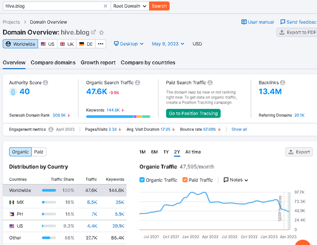The image size is (317, 245).
Task: Toggle Organic Traffic checkbox
Action: (142, 180)
